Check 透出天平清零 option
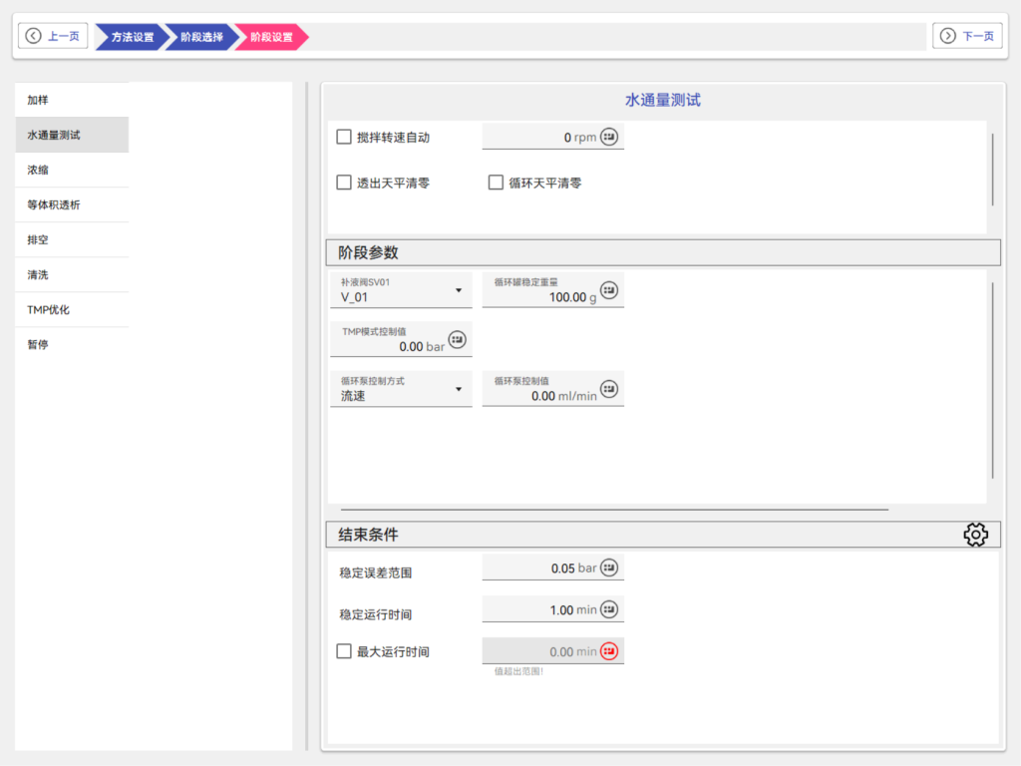The width and height of the screenshot is (1021, 766). pyautogui.click(x=344, y=183)
